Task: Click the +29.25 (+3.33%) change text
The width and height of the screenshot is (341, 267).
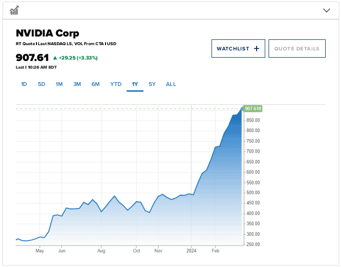Action: tap(78, 58)
